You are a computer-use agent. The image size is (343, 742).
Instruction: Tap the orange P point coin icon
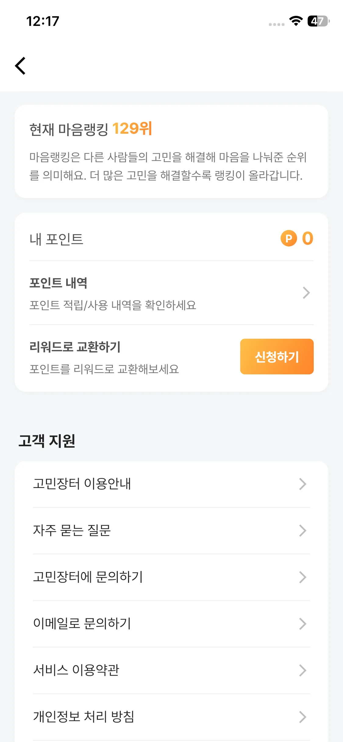click(x=288, y=238)
